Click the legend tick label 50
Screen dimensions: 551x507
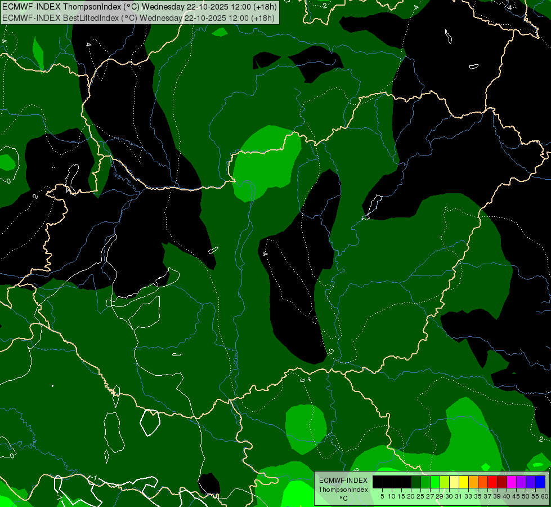pyautogui.click(x=525, y=496)
